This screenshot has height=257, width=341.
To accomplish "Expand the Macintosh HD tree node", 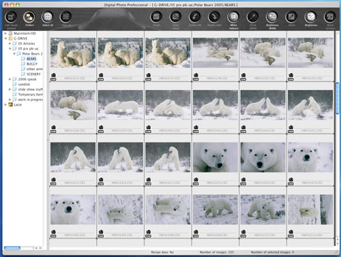I will pyautogui.click(x=5, y=33).
